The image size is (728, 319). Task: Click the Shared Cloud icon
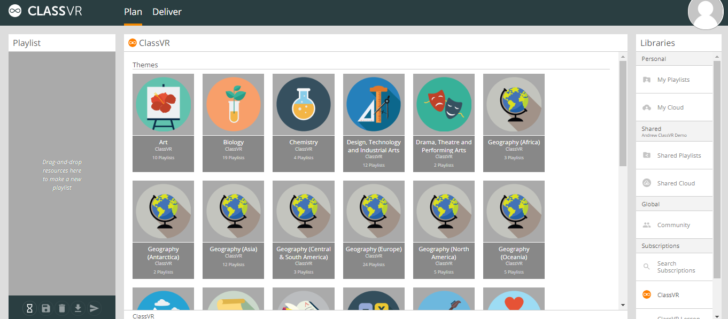coord(647,183)
